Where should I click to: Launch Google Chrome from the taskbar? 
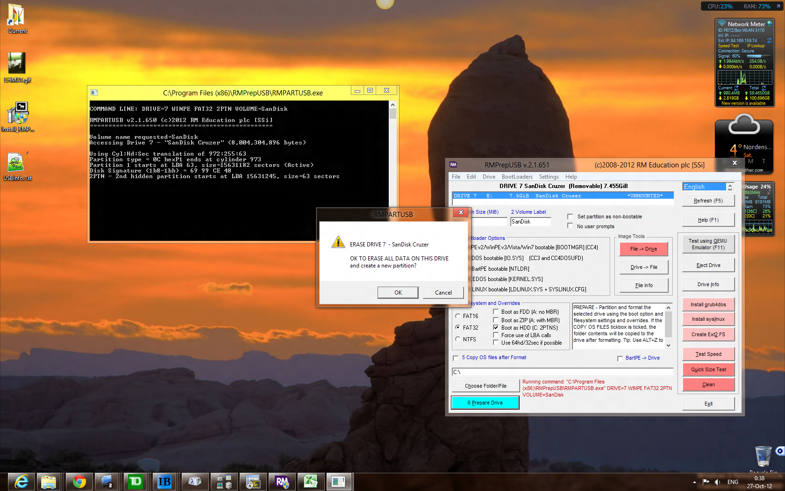coord(79,481)
